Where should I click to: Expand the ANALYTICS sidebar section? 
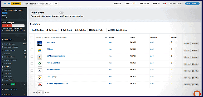click(13, 94)
